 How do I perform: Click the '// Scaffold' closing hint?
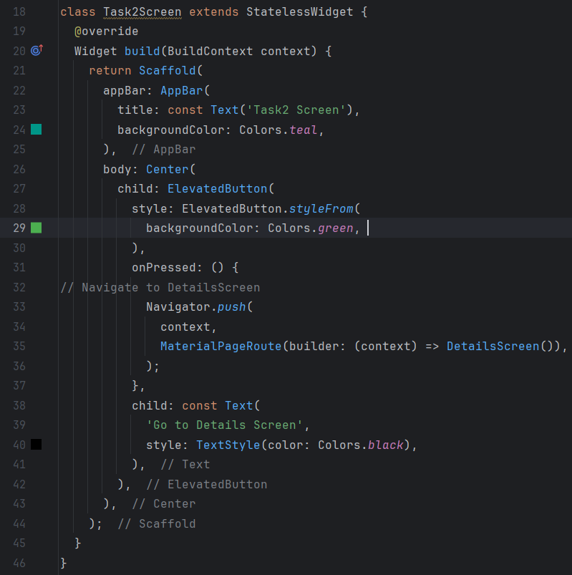click(157, 523)
